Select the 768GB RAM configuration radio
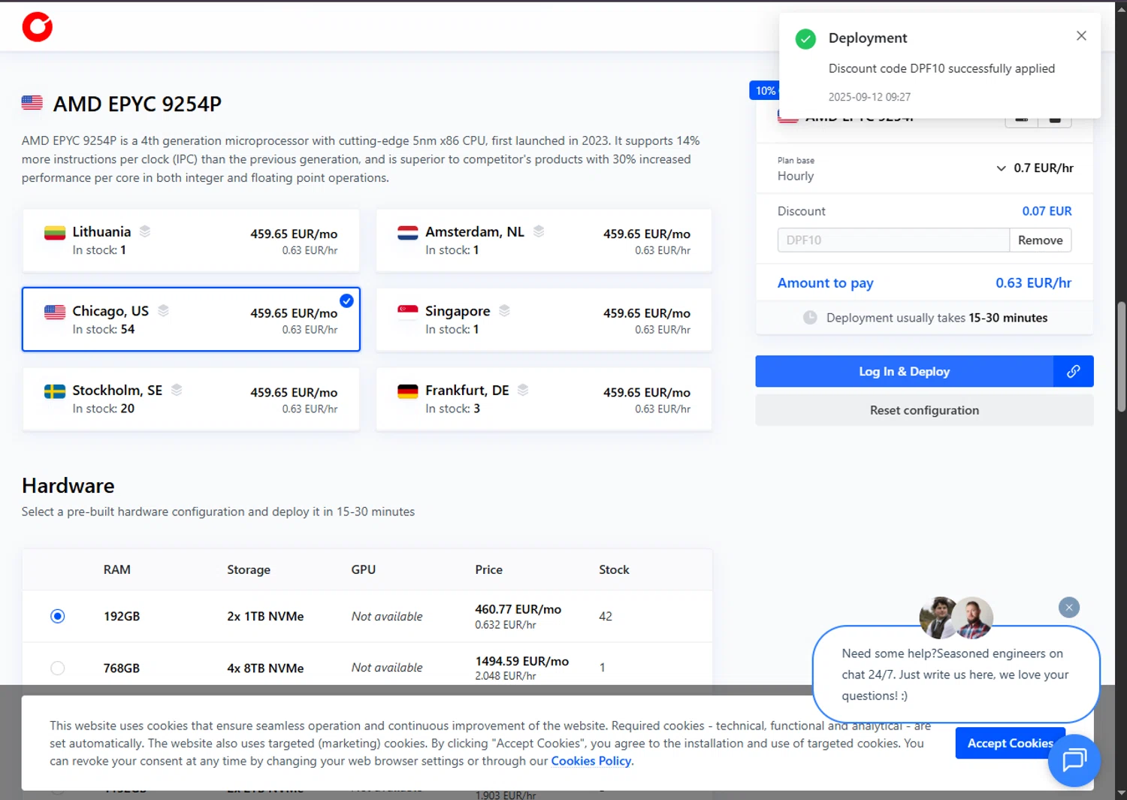The height and width of the screenshot is (800, 1127). coord(58,668)
